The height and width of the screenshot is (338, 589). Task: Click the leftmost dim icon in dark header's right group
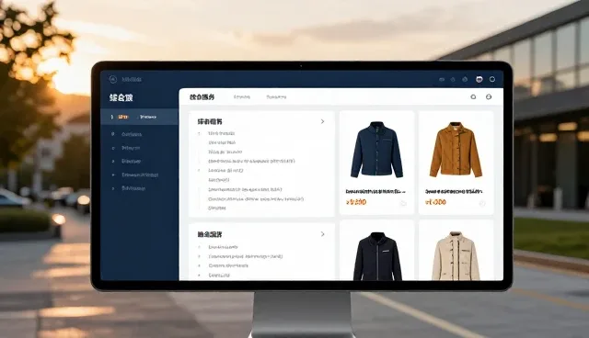point(442,79)
